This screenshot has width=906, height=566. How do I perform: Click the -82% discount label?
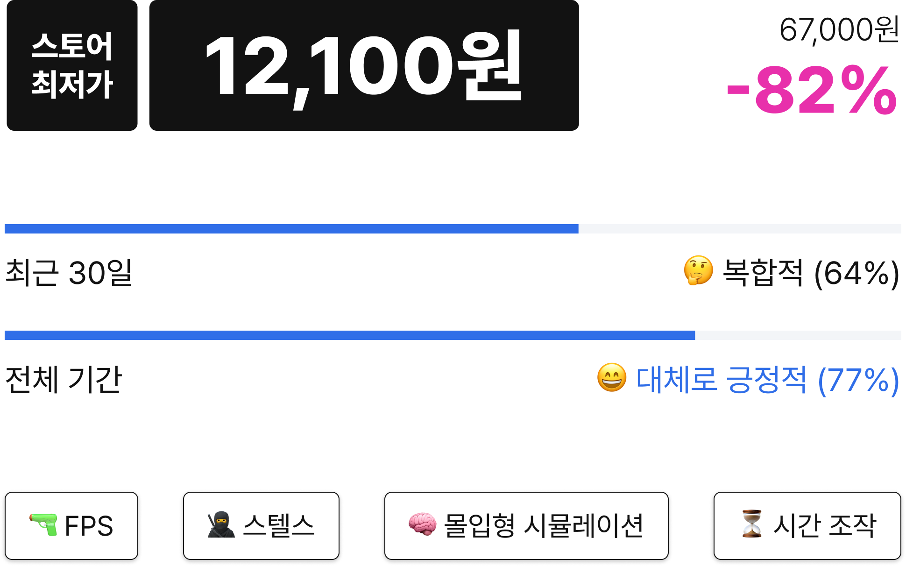[x=812, y=90]
